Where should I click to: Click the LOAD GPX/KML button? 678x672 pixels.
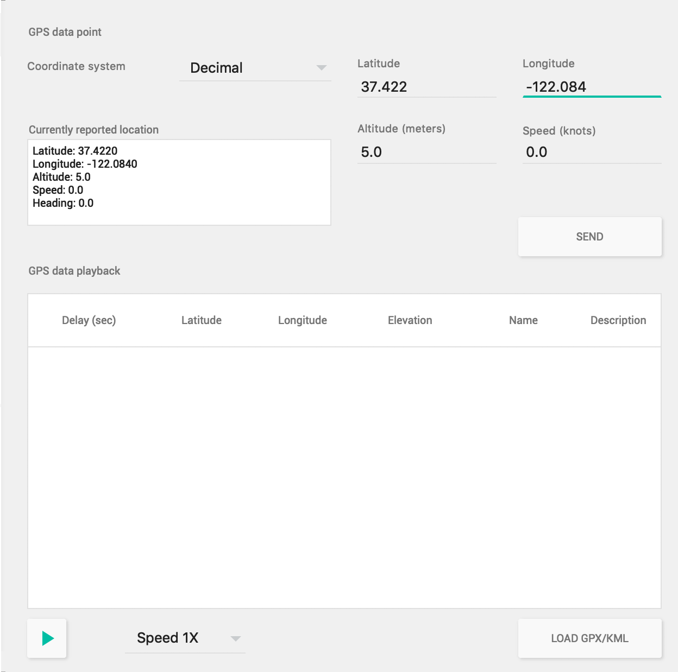[589, 638]
